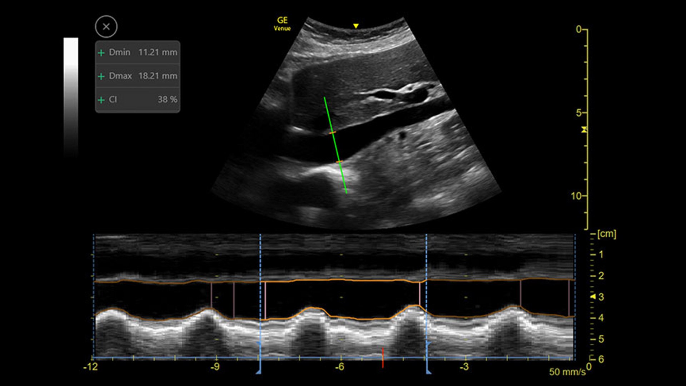This screenshot has height=386, width=686.
Task: Click the pink Dmax measurement line near -8
Action: click(265, 300)
